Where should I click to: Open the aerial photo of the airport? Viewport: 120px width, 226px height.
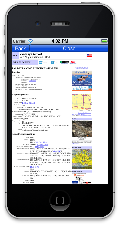pyautogui.click(x=82, y=129)
